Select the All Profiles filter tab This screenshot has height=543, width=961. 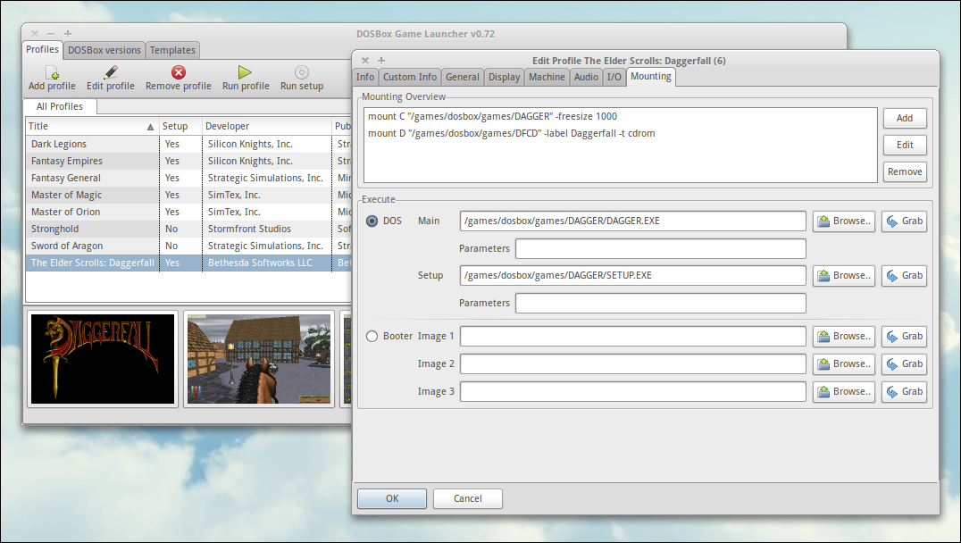coord(60,106)
